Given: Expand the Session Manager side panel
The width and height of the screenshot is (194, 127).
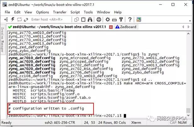Looking at the screenshot, I should (x=2, y=40).
